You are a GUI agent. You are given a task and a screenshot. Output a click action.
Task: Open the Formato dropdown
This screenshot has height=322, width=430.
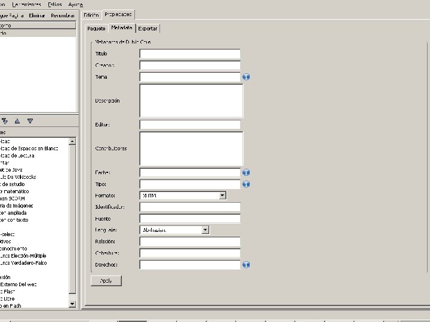[x=183, y=196]
